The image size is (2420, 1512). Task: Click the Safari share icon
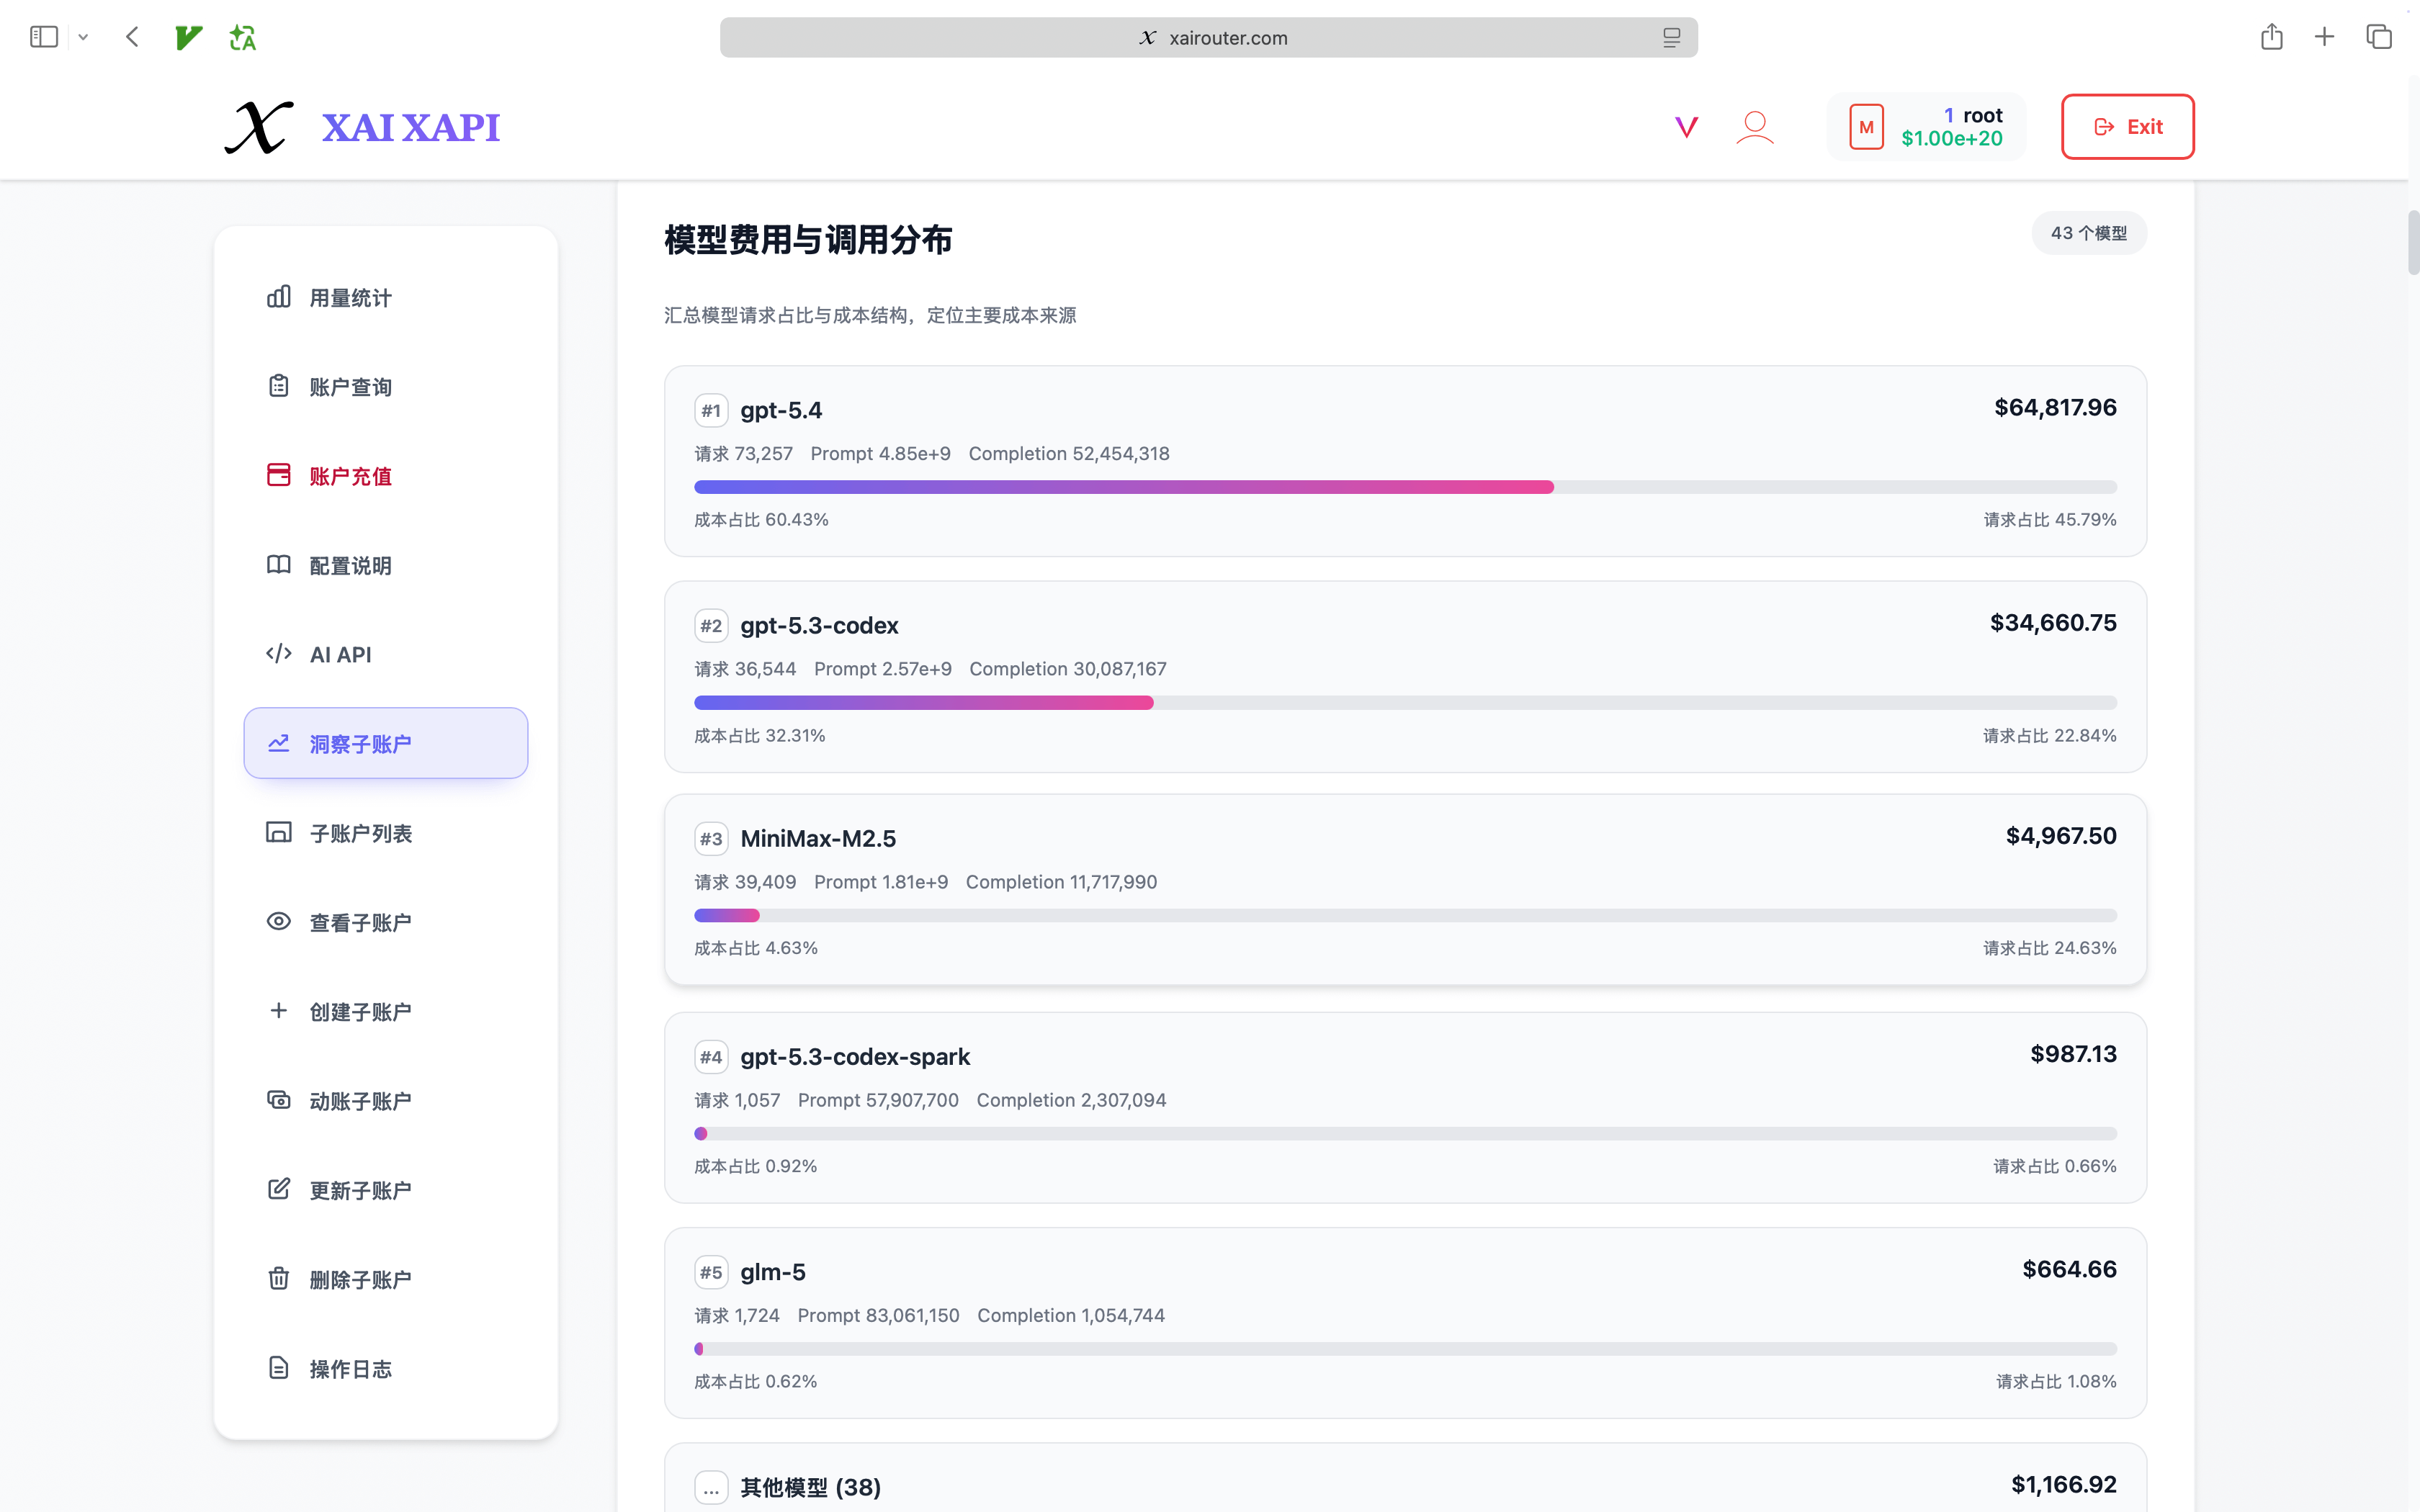(2271, 38)
